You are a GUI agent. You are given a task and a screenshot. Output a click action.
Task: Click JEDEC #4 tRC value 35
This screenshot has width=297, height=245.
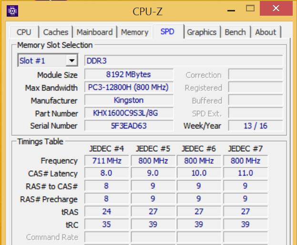point(107,224)
